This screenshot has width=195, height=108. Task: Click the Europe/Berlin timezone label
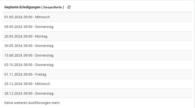tap(53, 7)
